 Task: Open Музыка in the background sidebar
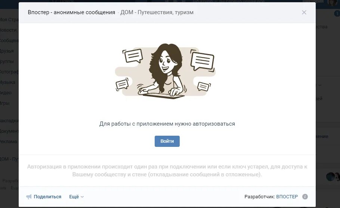point(8,82)
